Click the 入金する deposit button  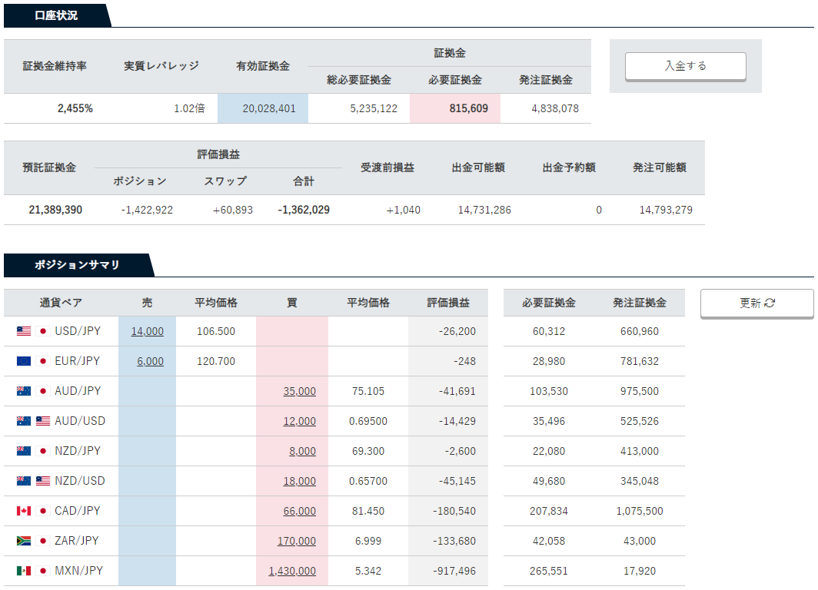coord(686,66)
